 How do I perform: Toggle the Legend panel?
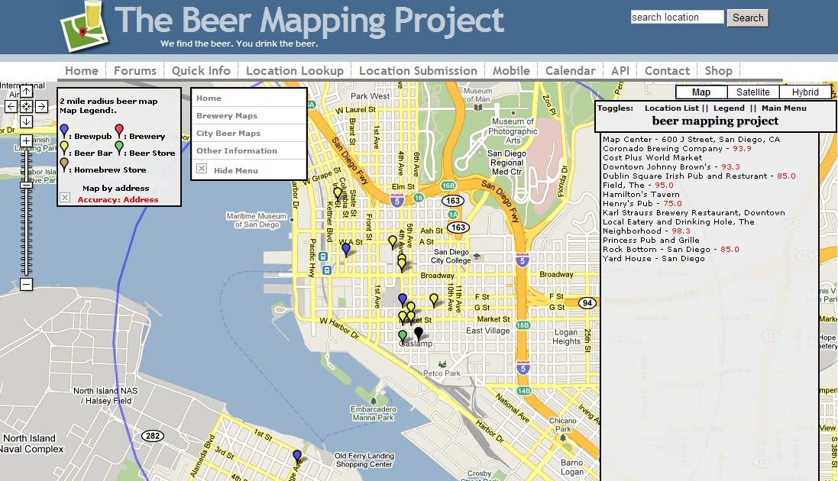pyautogui.click(x=729, y=108)
